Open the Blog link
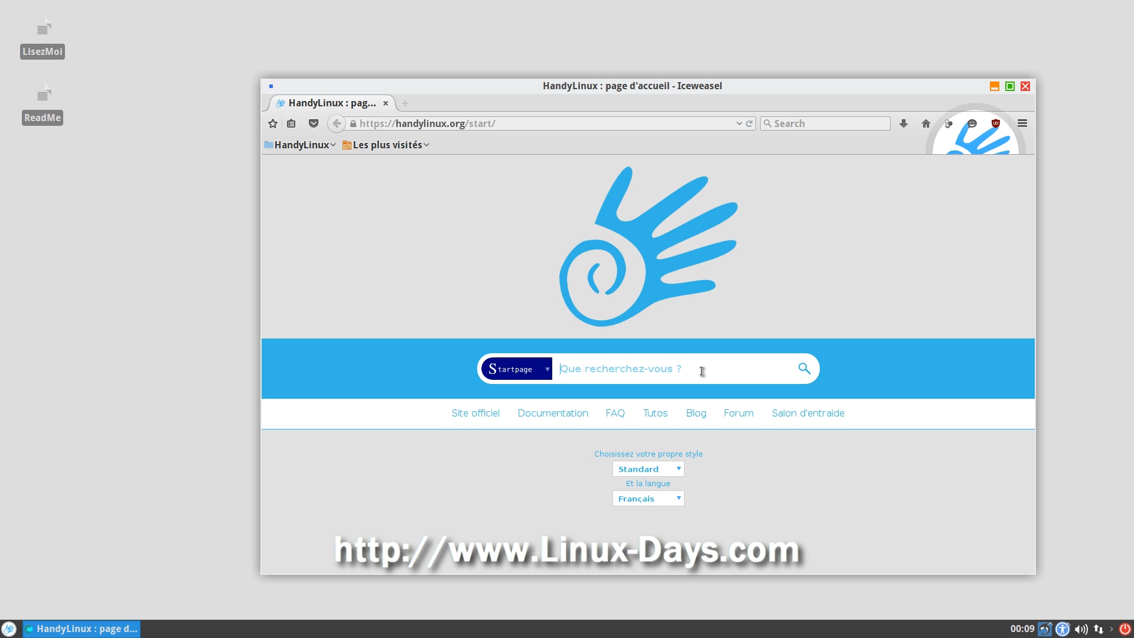The image size is (1134, 638). click(x=696, y=413)
